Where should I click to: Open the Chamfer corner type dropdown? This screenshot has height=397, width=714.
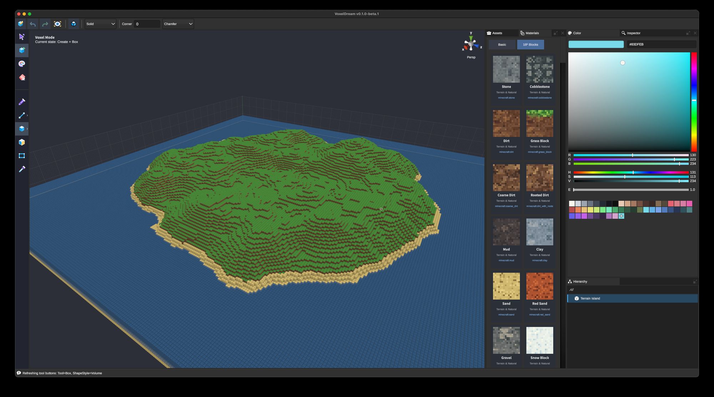(178, 24)
